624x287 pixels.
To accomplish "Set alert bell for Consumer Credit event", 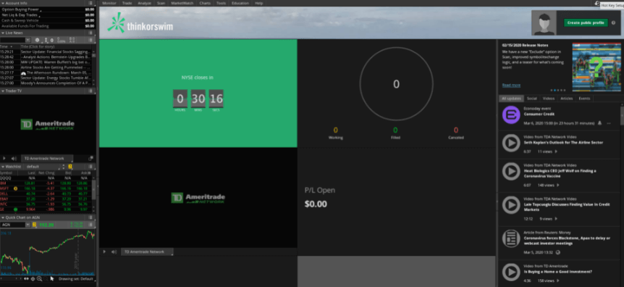I will click(x=599, y=123).
